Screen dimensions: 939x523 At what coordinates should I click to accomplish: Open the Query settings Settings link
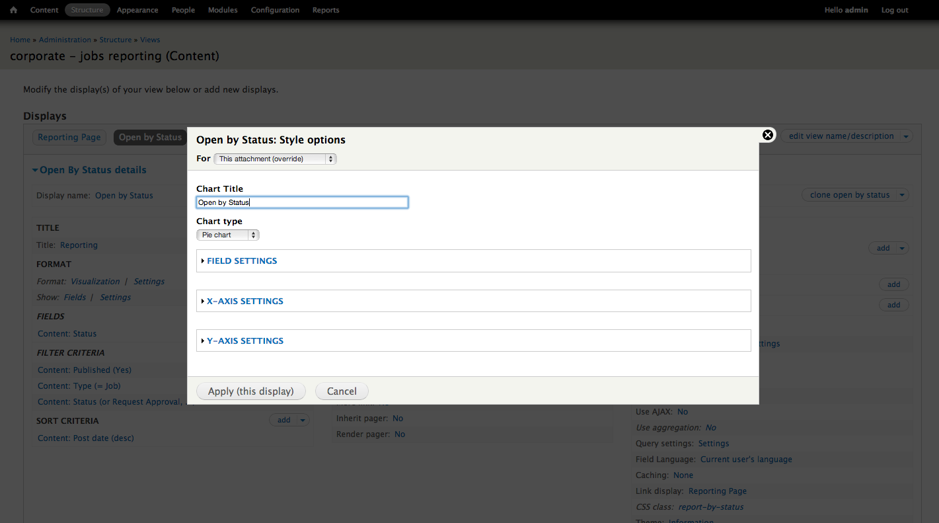pos(714,444)
